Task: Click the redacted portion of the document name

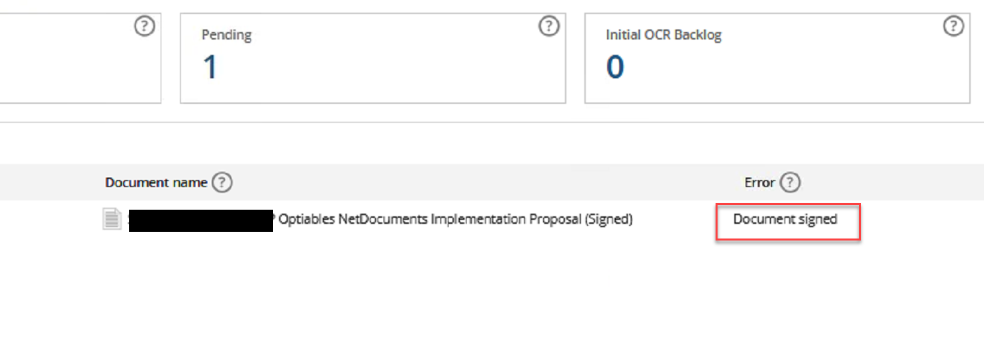Action: pos(201,220)
